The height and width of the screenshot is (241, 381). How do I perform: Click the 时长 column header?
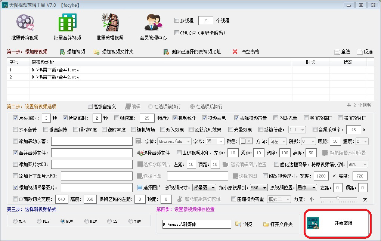click(x=310, y=62)
